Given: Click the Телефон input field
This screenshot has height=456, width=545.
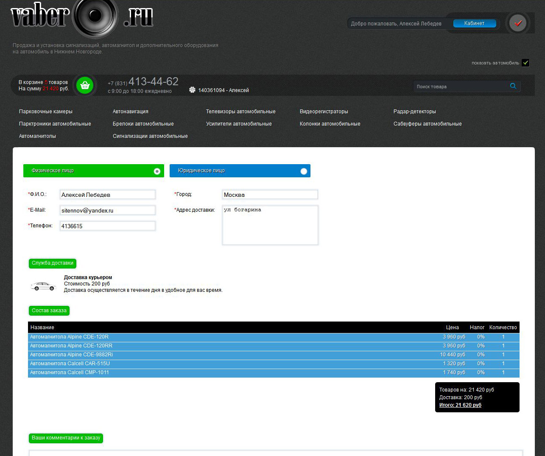Looking at the screenshot, I should (x=108, y=226).
